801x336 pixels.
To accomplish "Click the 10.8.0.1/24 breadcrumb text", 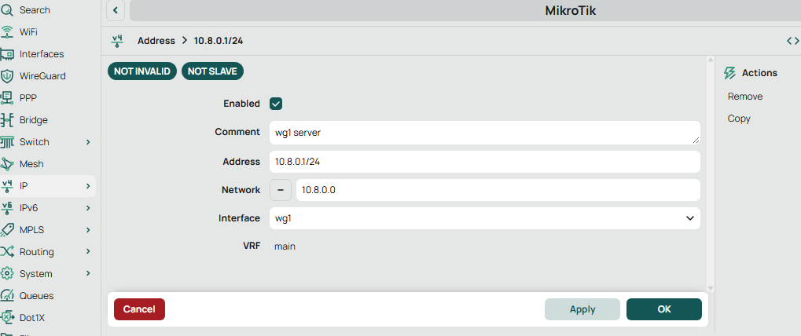I will click(x=219, y=41).
